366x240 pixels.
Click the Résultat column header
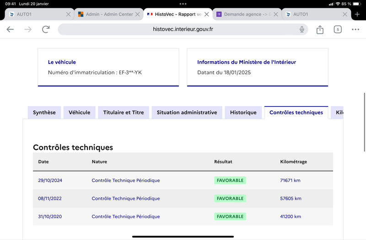click(223, 162)
